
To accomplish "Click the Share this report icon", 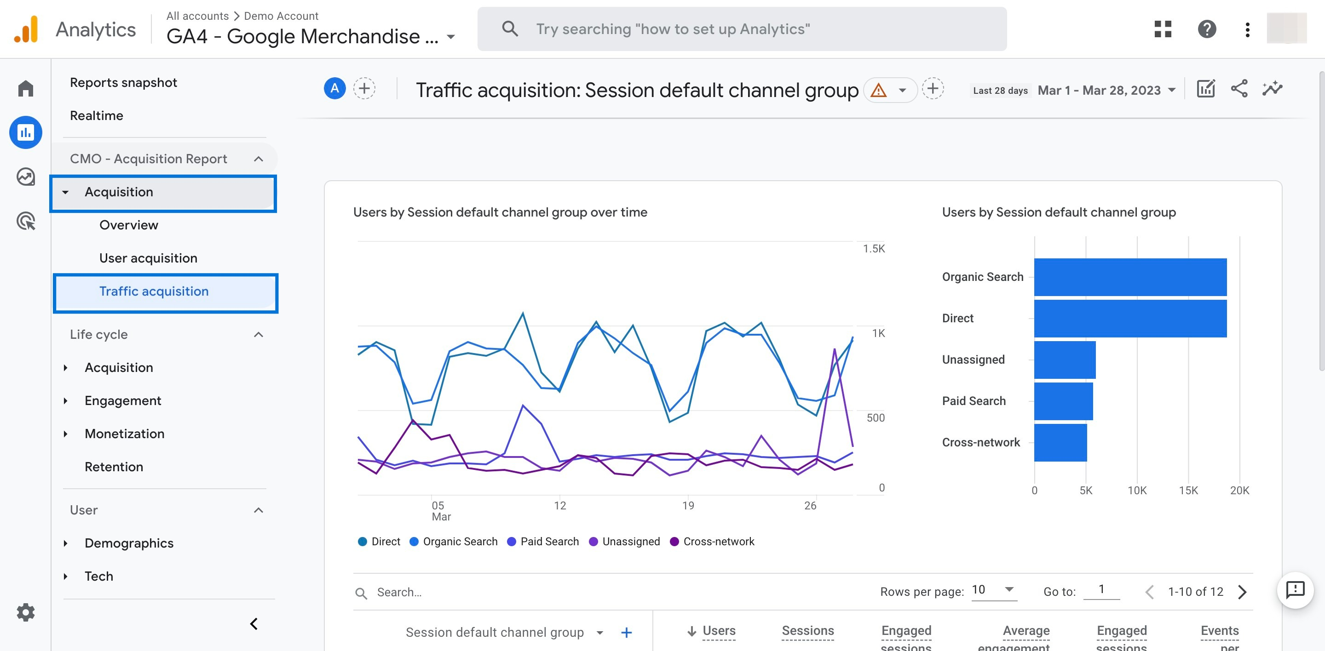I will [x=1239, y=89].
